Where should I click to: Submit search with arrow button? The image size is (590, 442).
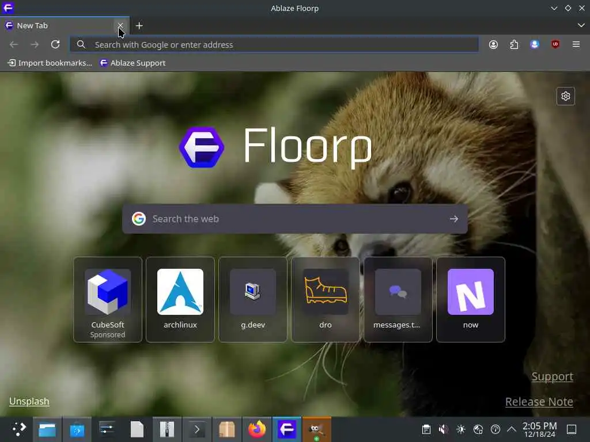[x=454, y=219]
